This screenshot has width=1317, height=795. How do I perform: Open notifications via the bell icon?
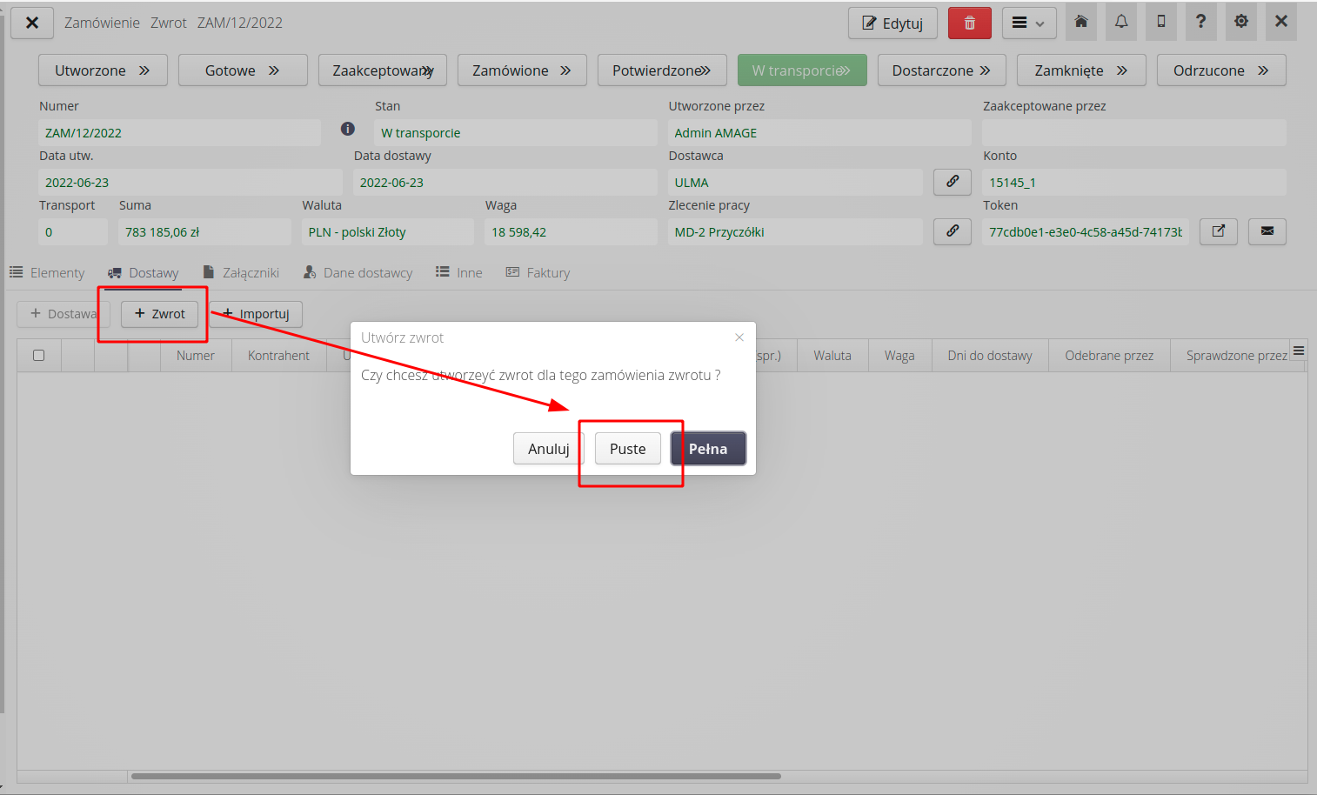tap(1121, 23)
